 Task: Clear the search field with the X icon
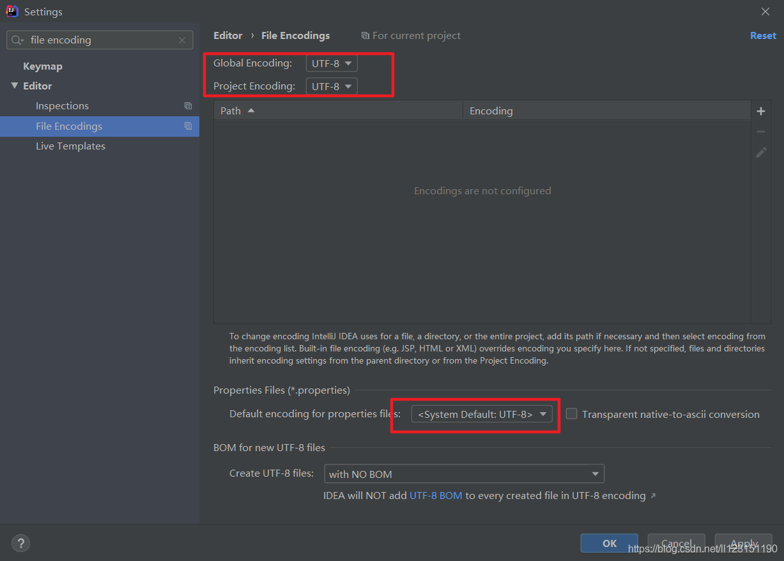(182, 40)
